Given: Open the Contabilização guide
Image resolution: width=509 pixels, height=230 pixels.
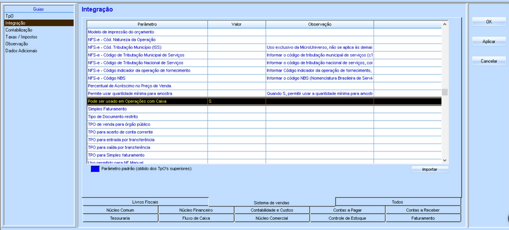Looking at the screenshot, I should (39, 30).
